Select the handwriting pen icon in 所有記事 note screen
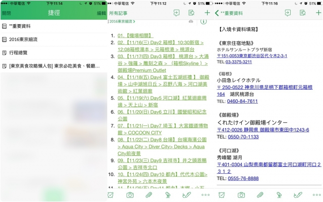The height and width of the screenshot is (202, 323). [187, 195]
